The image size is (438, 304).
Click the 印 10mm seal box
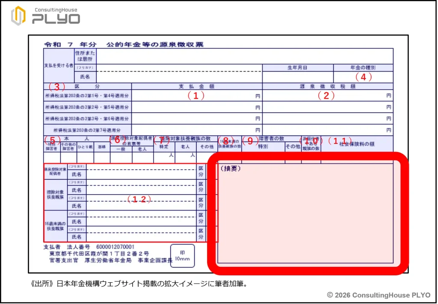(x=182, y=255)
